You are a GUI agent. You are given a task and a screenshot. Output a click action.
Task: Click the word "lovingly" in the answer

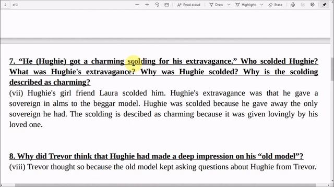tap(281, 114)
